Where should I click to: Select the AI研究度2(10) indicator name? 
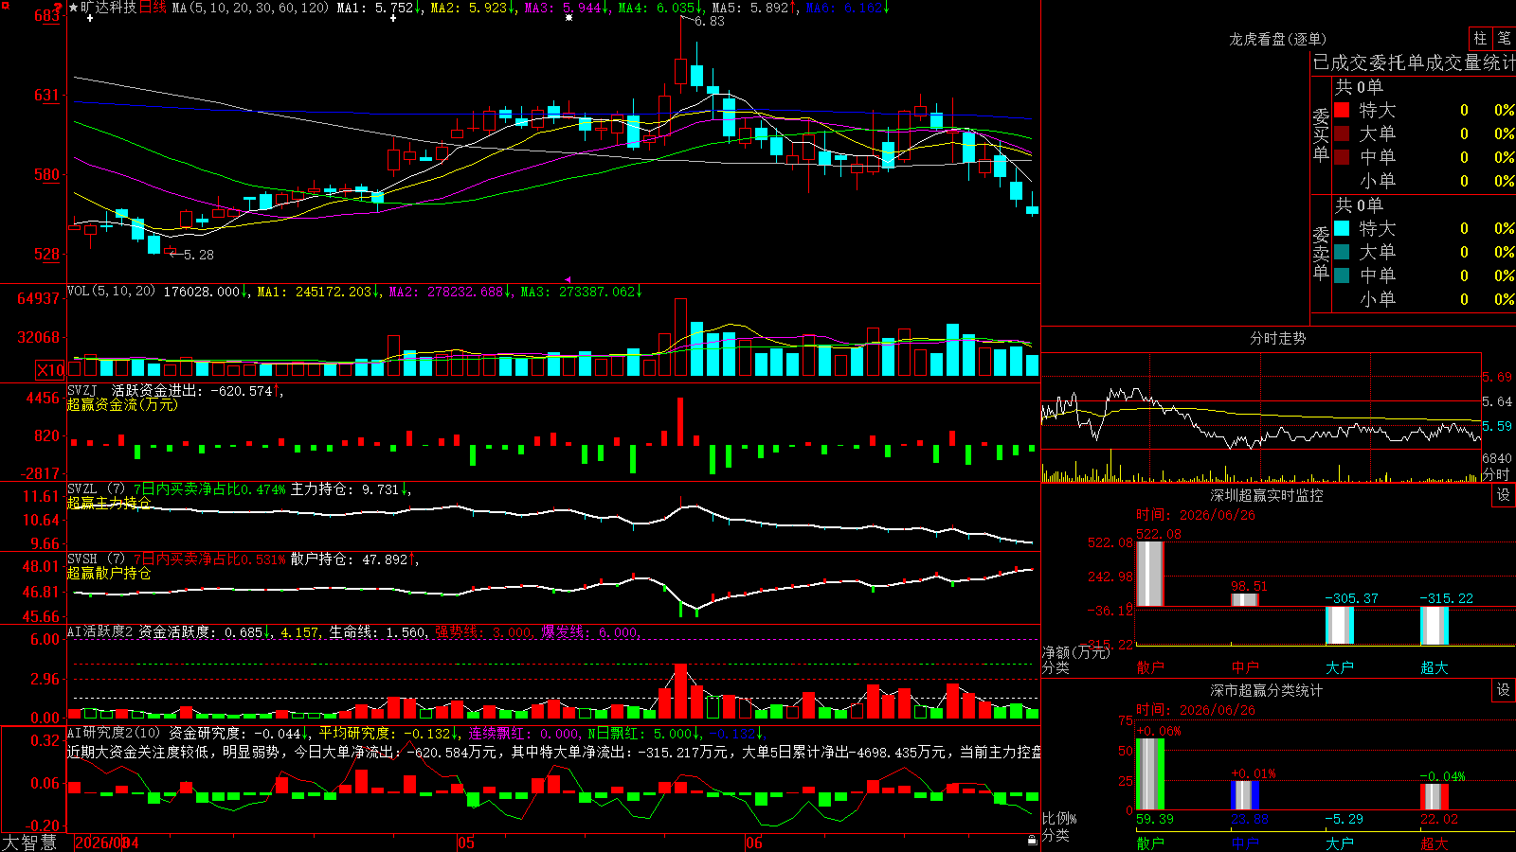point(114,733)
